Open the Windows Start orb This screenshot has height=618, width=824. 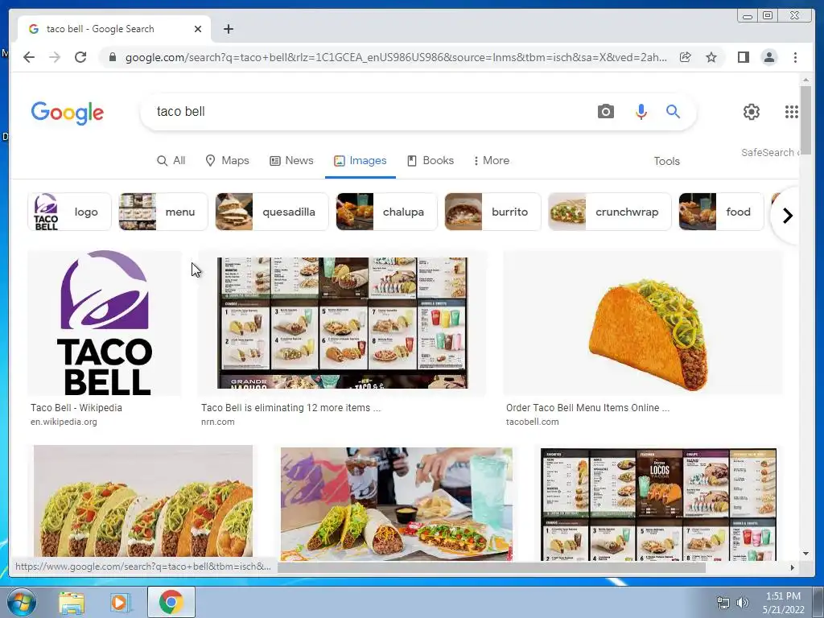point(21,602)
